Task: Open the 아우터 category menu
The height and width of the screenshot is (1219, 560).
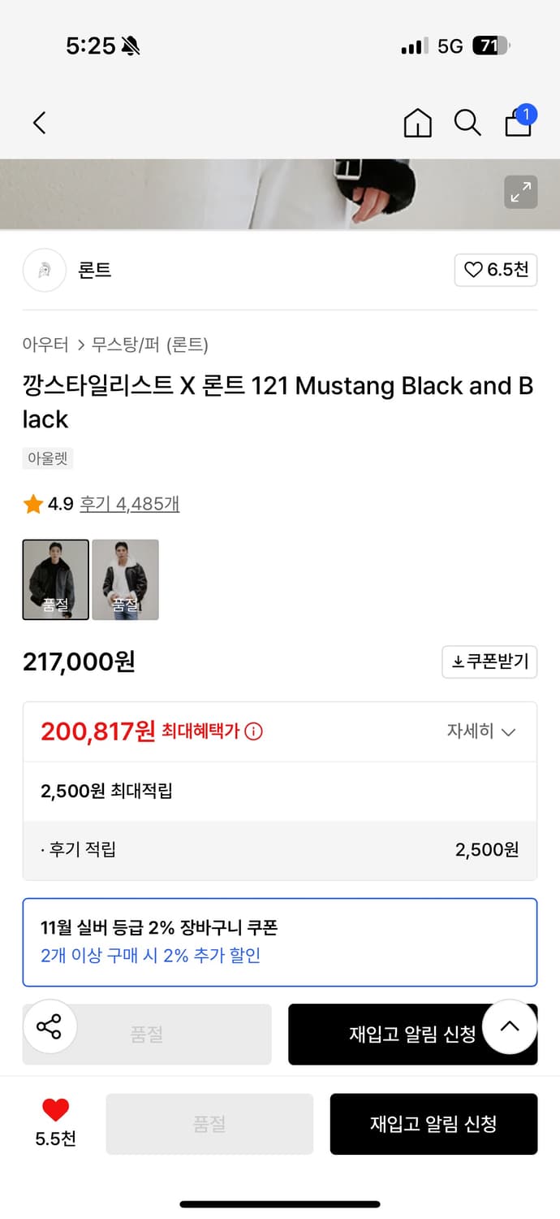Action: coord(44,345)
